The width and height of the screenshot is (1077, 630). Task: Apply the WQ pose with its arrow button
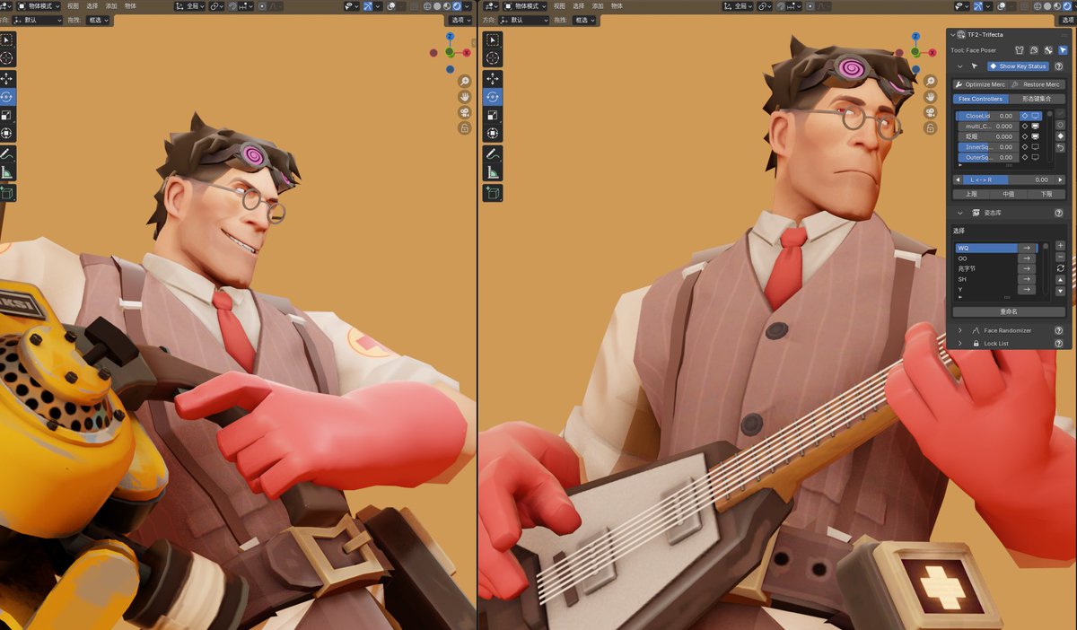click(x=1026, y=248)
